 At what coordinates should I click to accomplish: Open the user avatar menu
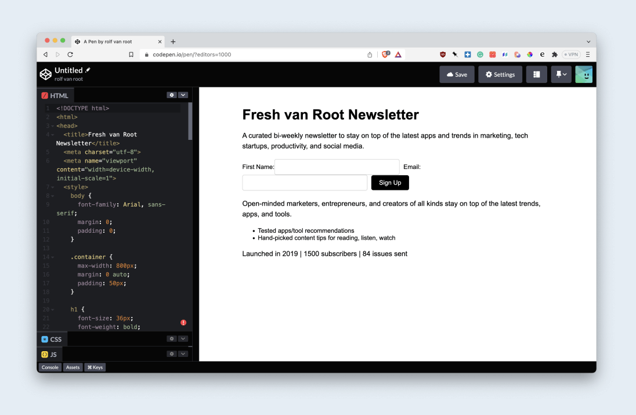(584, 75)
